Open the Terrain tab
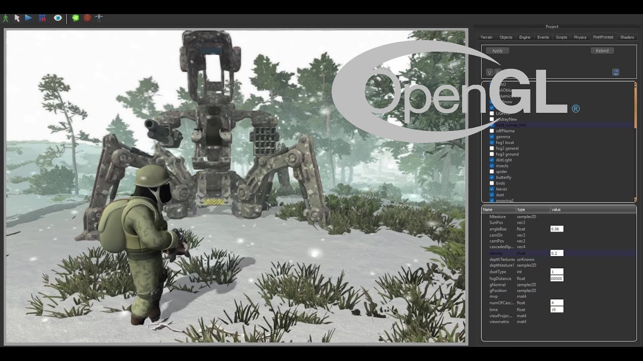Viewport: 643px width, 361px height. pyautogui.click(x=486, y=37)
